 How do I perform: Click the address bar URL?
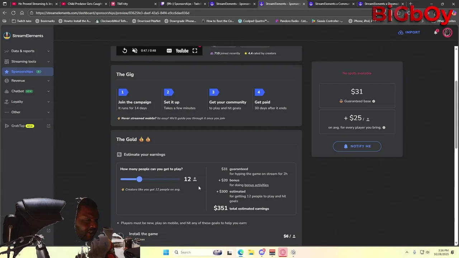(113, 13)
